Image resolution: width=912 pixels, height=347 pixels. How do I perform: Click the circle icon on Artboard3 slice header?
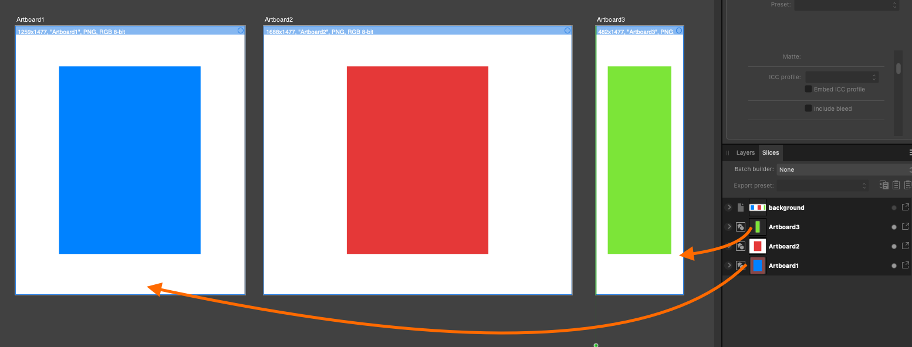(x=679, y=30)
